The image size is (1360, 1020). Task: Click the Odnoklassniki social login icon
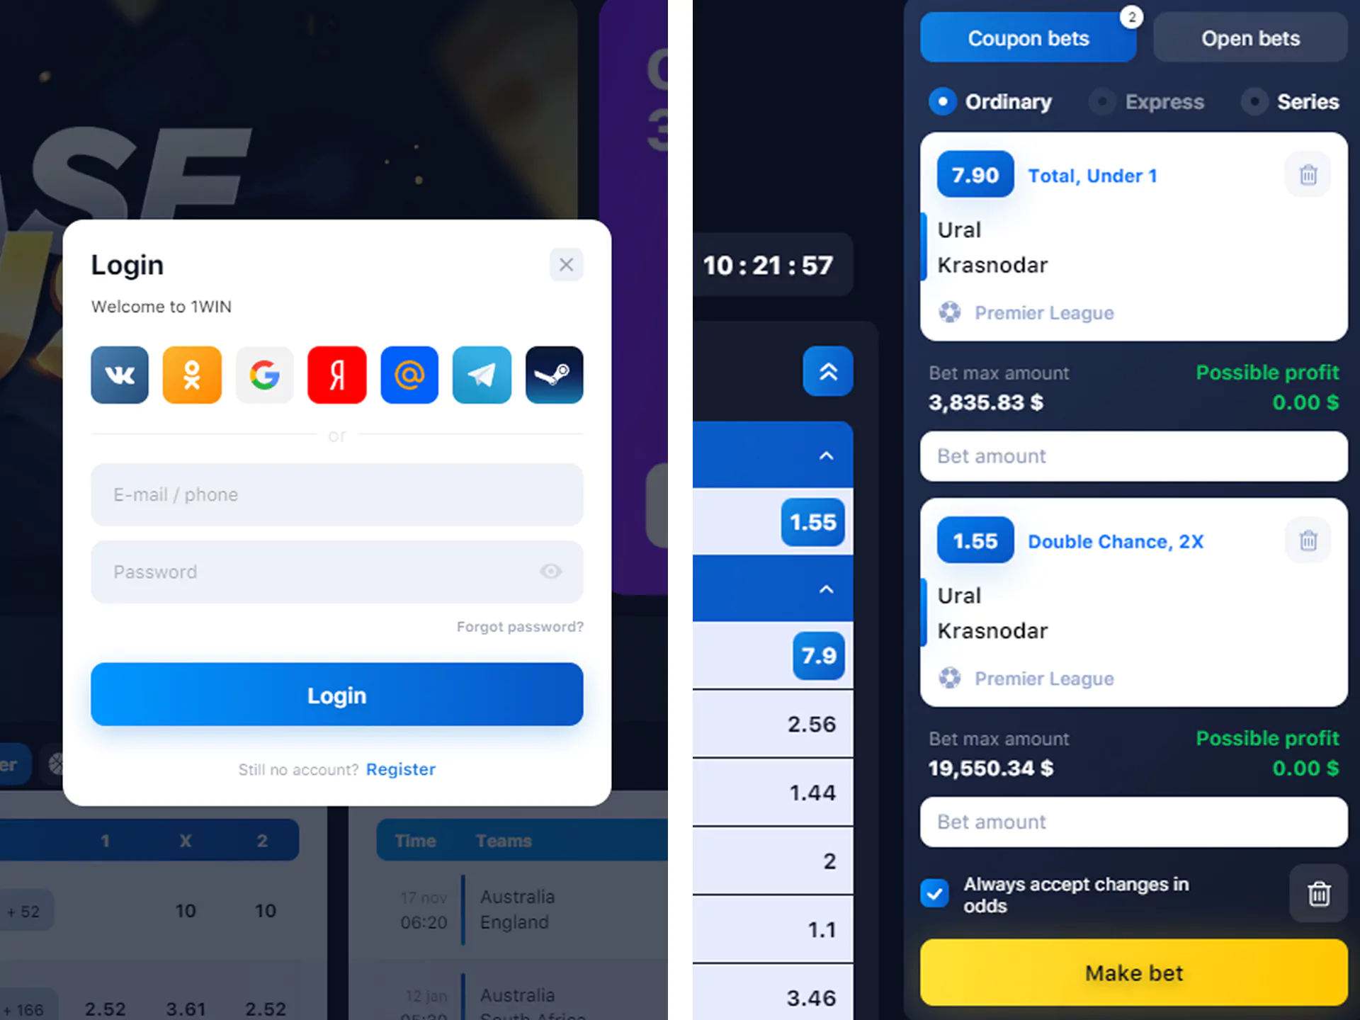click(x=192, y=374)
